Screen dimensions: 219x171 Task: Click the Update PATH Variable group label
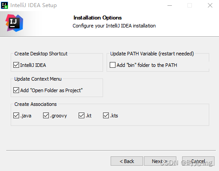[x=152, y=54]
